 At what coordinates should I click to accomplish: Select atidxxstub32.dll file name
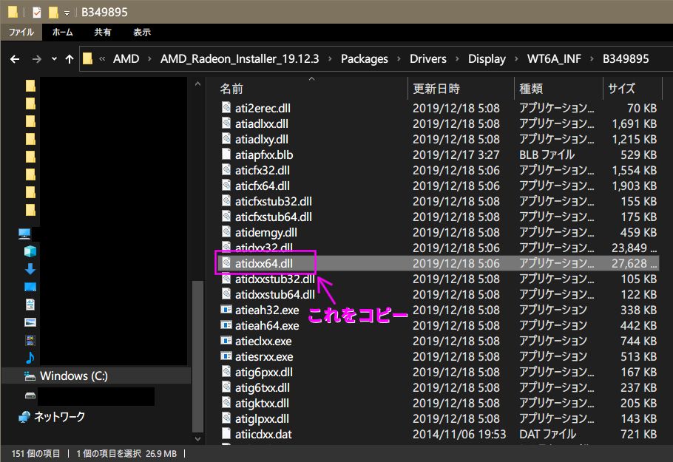[x=274, y=279]
